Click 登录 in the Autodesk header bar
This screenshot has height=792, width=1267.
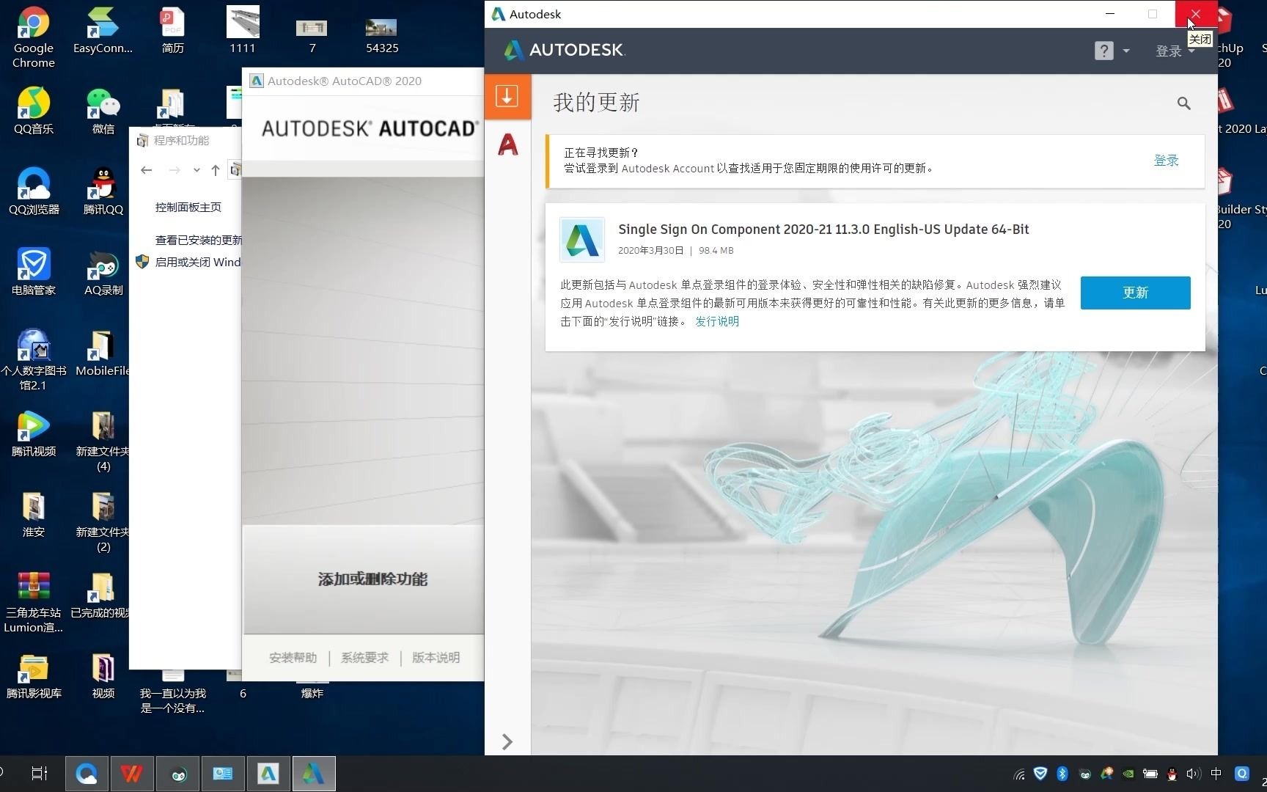pyautogui.click(x=1169, y=51)
